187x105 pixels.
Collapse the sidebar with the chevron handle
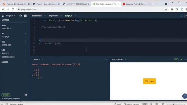(x=29, y=56)
